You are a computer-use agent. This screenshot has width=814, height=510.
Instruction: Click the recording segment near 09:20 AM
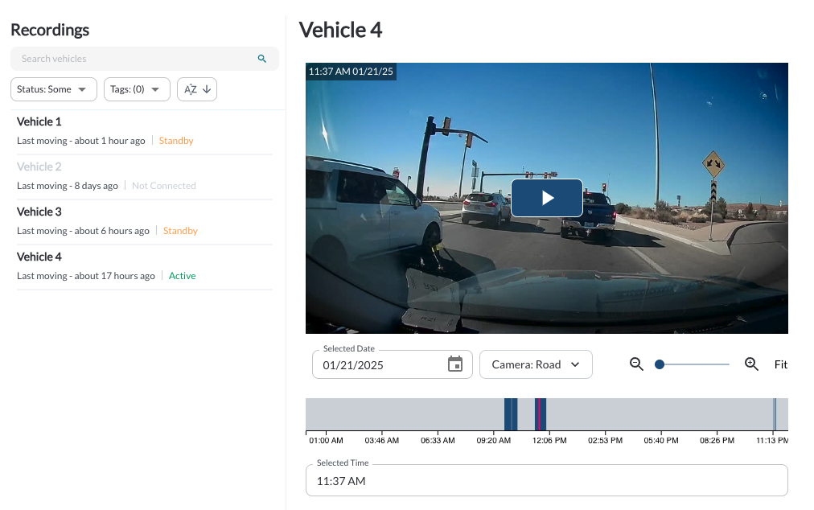point(510,414)
